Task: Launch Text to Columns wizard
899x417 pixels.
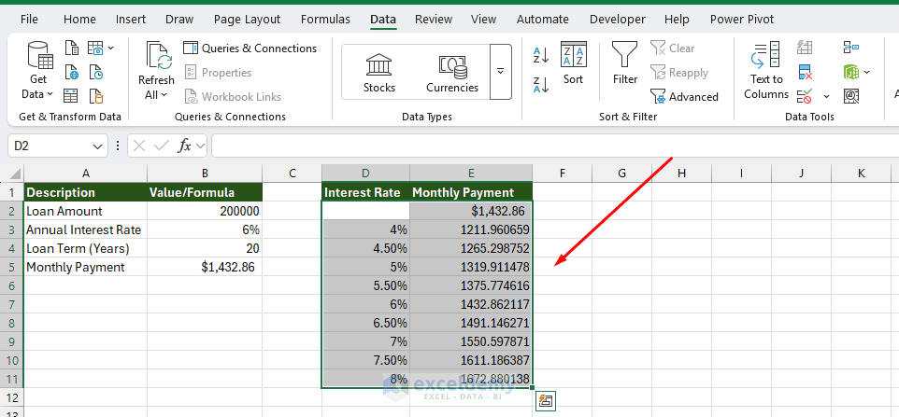Action: (766, 71)
